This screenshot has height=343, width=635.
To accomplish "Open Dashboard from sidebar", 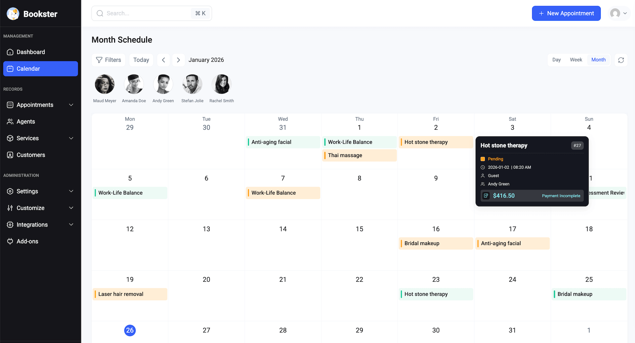I will pyautogui.click(x=31, y=52).
